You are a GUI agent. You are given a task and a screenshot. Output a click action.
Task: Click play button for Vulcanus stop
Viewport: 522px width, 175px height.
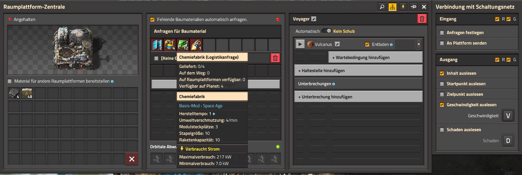[x=300, y=44]
